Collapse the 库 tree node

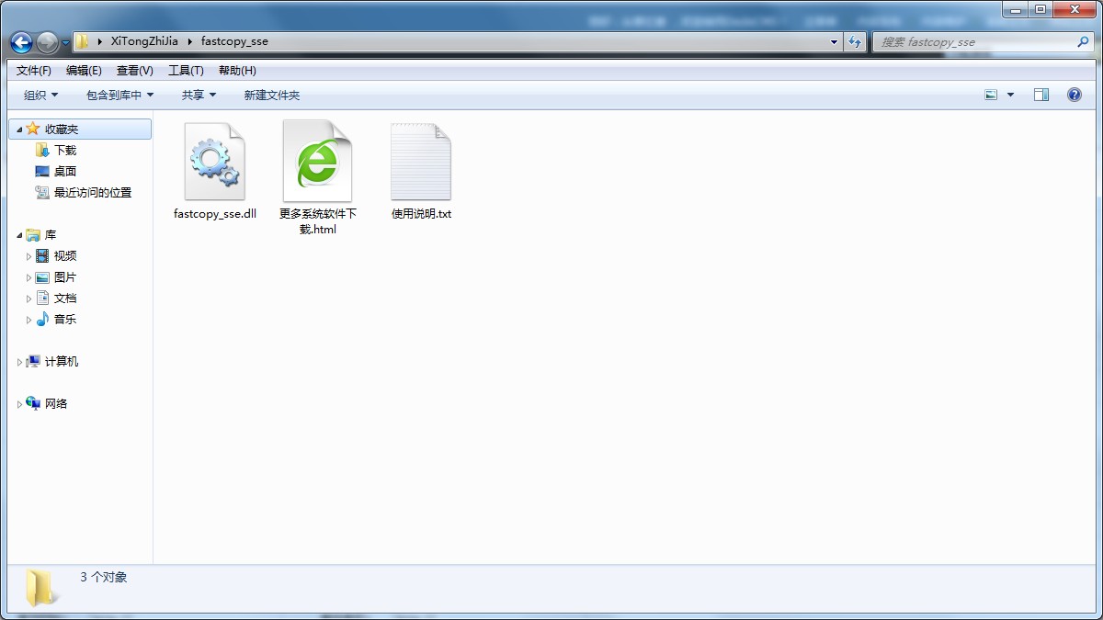click(18, 234)
